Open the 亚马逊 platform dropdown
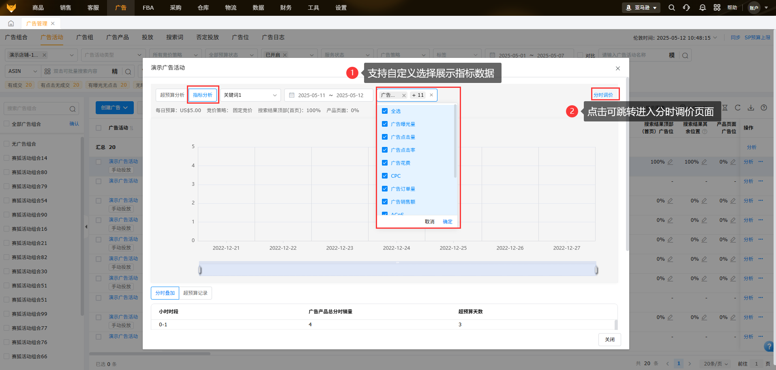Screen dimensions: 776x370 point(641,8)
